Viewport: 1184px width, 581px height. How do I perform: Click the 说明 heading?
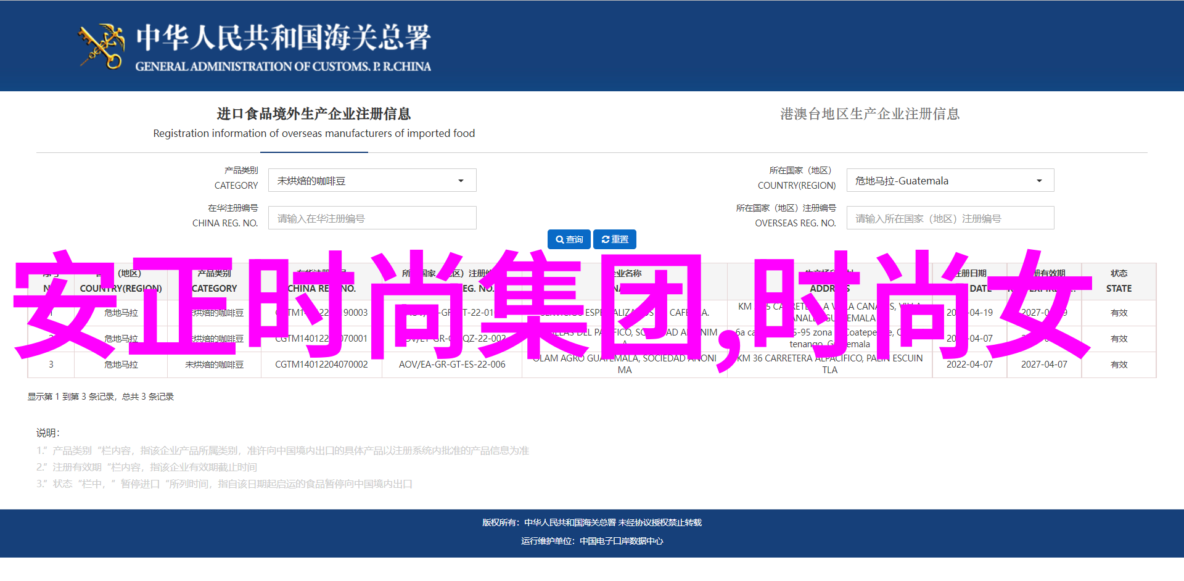click(47, 433)
